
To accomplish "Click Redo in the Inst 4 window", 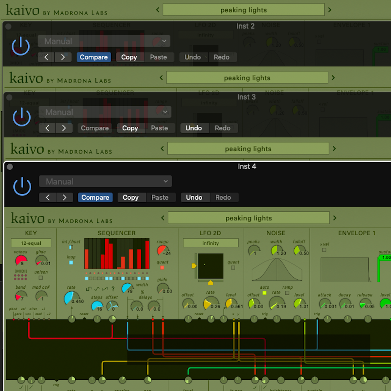I will [x=223, y=198].
